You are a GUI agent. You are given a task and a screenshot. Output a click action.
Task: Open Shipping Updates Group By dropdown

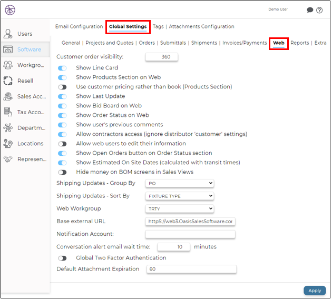point(180,183)
